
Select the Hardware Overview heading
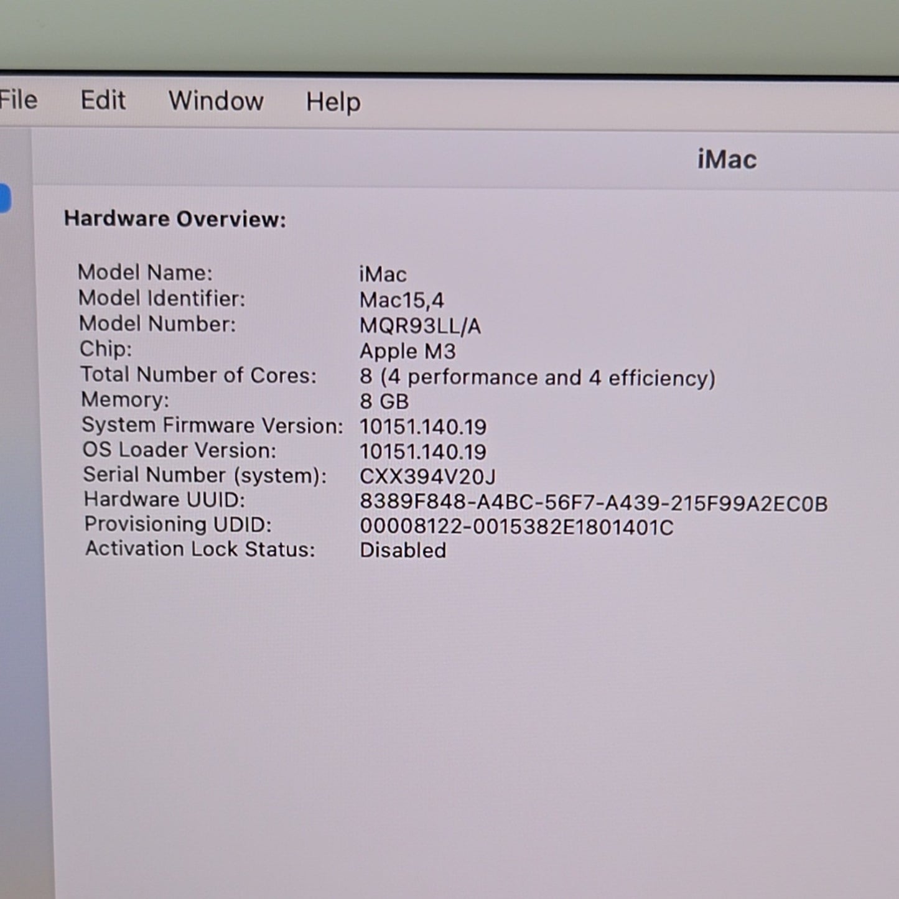click(x=175, y=219)
